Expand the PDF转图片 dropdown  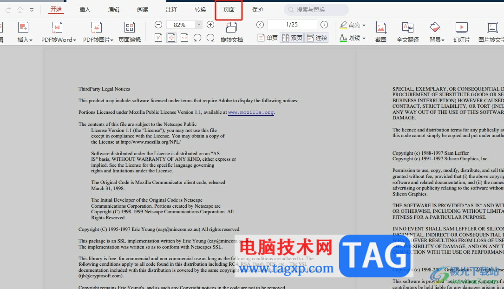pyautogui.click(x=111, y=40)
